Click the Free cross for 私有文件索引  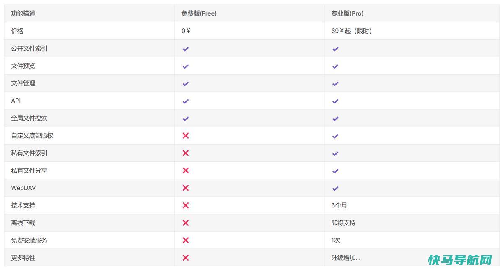coord(186,153)
